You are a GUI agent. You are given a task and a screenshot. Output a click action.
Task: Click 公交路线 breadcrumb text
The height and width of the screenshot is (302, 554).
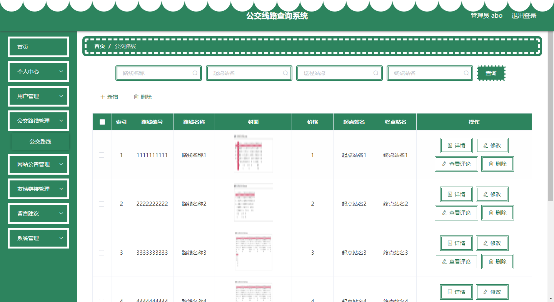tap(125, 46)
